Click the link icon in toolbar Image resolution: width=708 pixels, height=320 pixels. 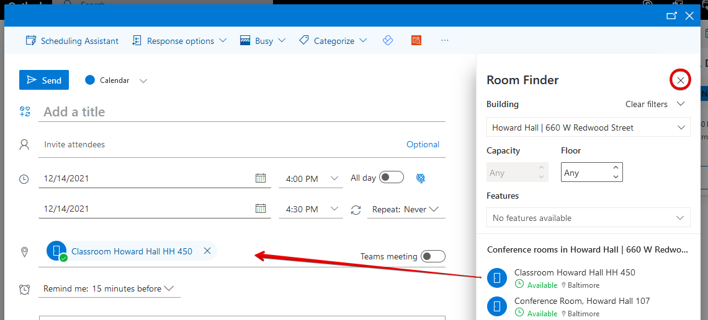point(388,40)
